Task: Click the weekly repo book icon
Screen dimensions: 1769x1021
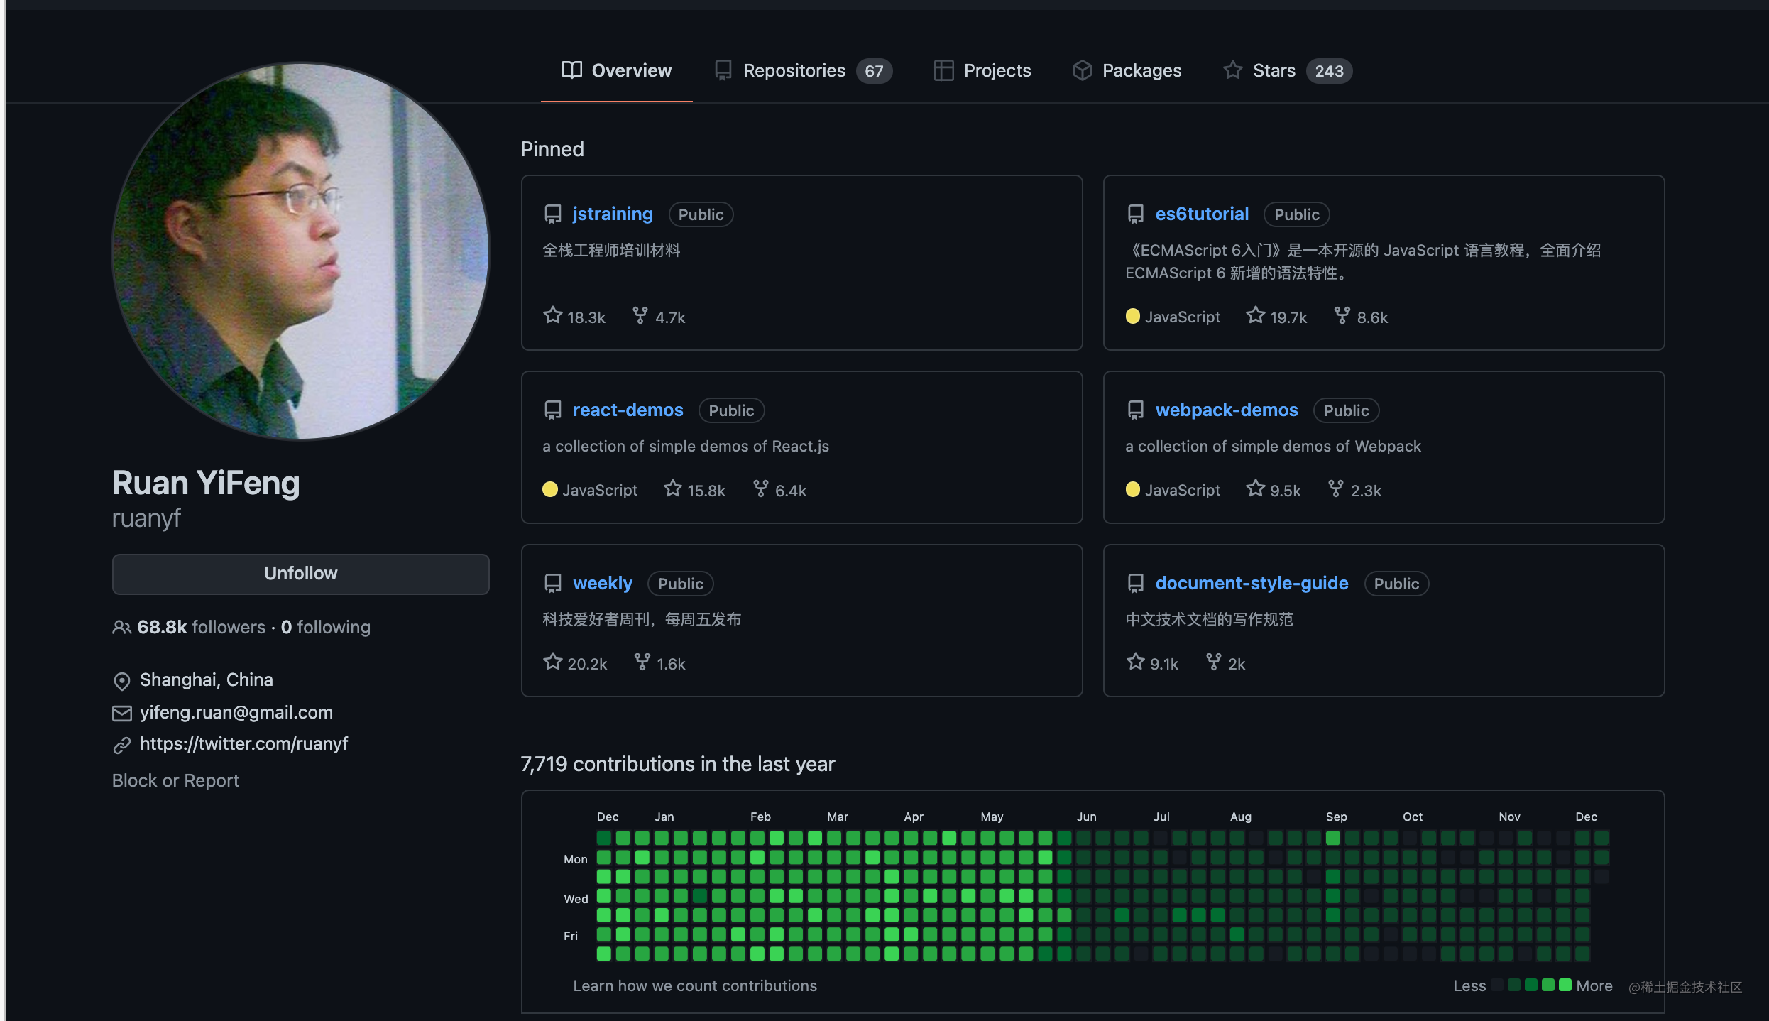Action: 552,583
